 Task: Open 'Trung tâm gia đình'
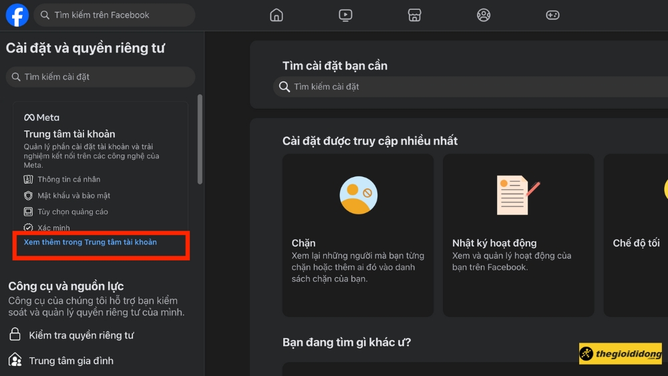71,361
